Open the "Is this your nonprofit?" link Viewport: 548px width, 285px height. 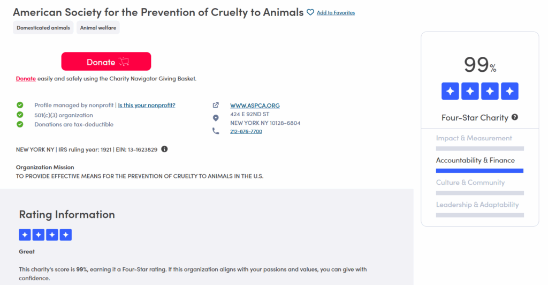coord(147,106)
